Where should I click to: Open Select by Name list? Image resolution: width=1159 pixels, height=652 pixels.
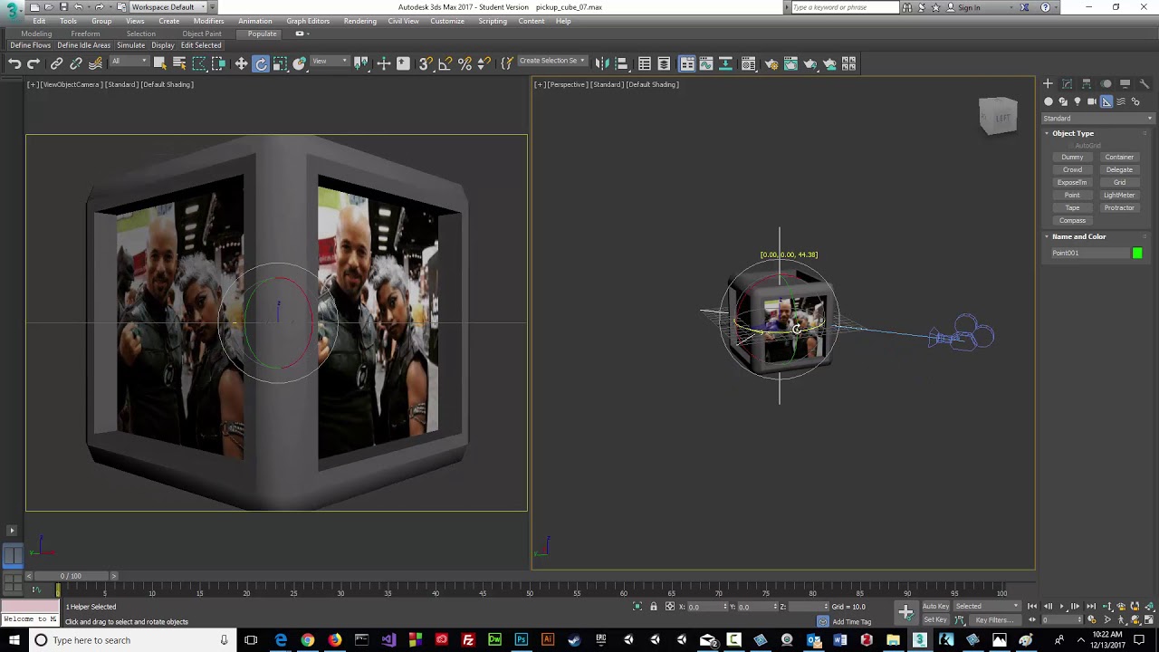[x=179, y=63]
